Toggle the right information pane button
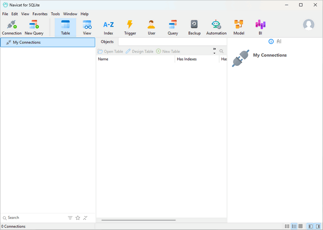Viewport: 323px width, 230px height. [x=318, y=226]
